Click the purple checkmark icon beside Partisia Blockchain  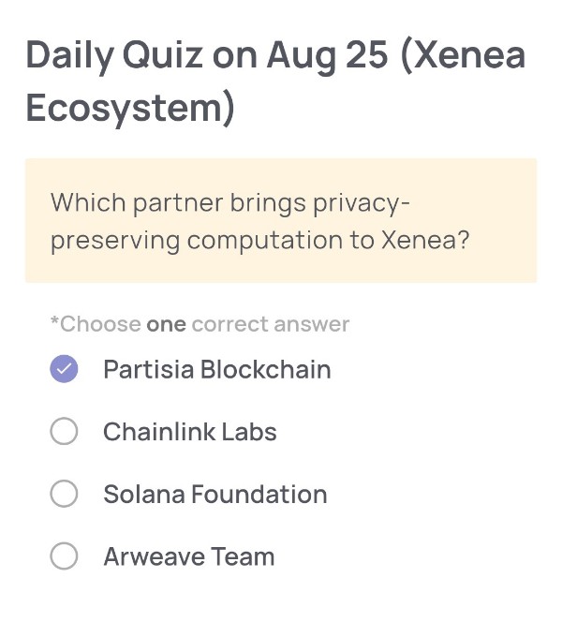[64, 369]
